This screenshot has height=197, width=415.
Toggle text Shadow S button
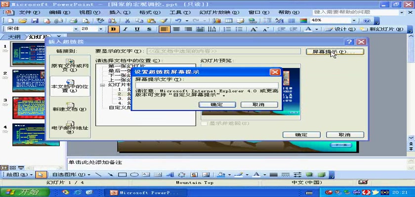pyautogui.click(x=149, y=29)
